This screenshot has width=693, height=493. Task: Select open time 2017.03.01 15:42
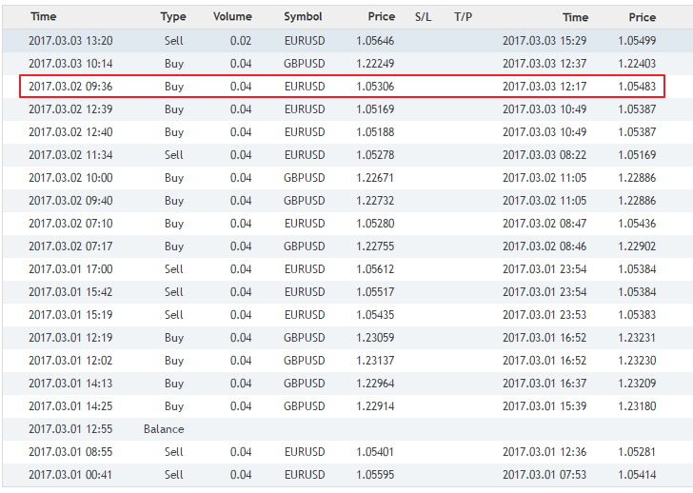70,292
